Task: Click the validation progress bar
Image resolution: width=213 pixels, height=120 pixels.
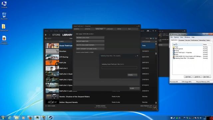Action: (119, 68)
